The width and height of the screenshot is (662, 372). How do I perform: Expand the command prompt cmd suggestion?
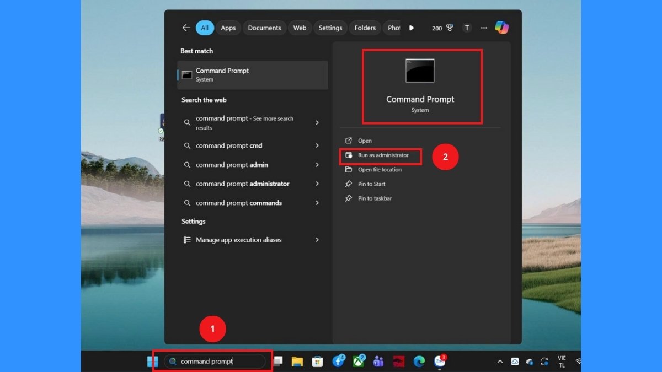pyautogui.click(x=318, y=145)
